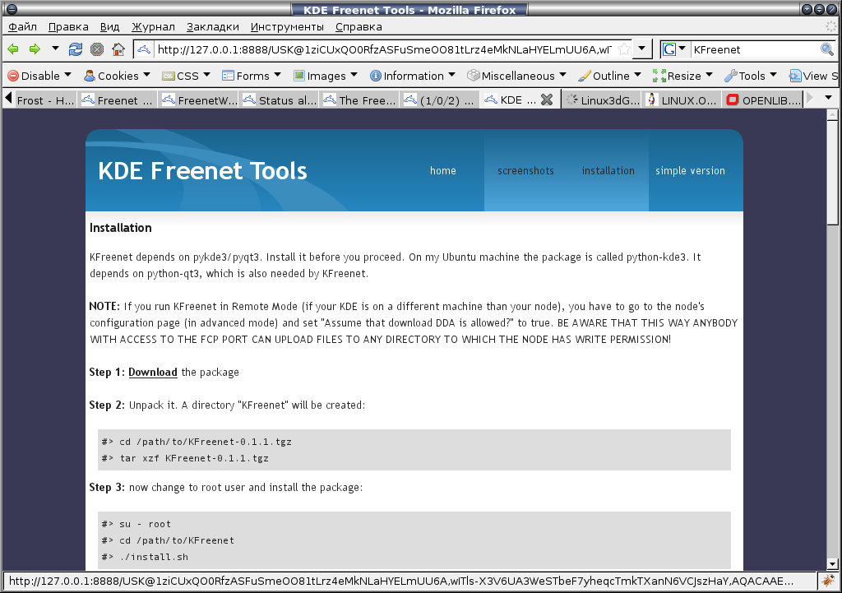Click in the URL address field
The height and width of the screenshot is (593, 842).
[384, 49]
